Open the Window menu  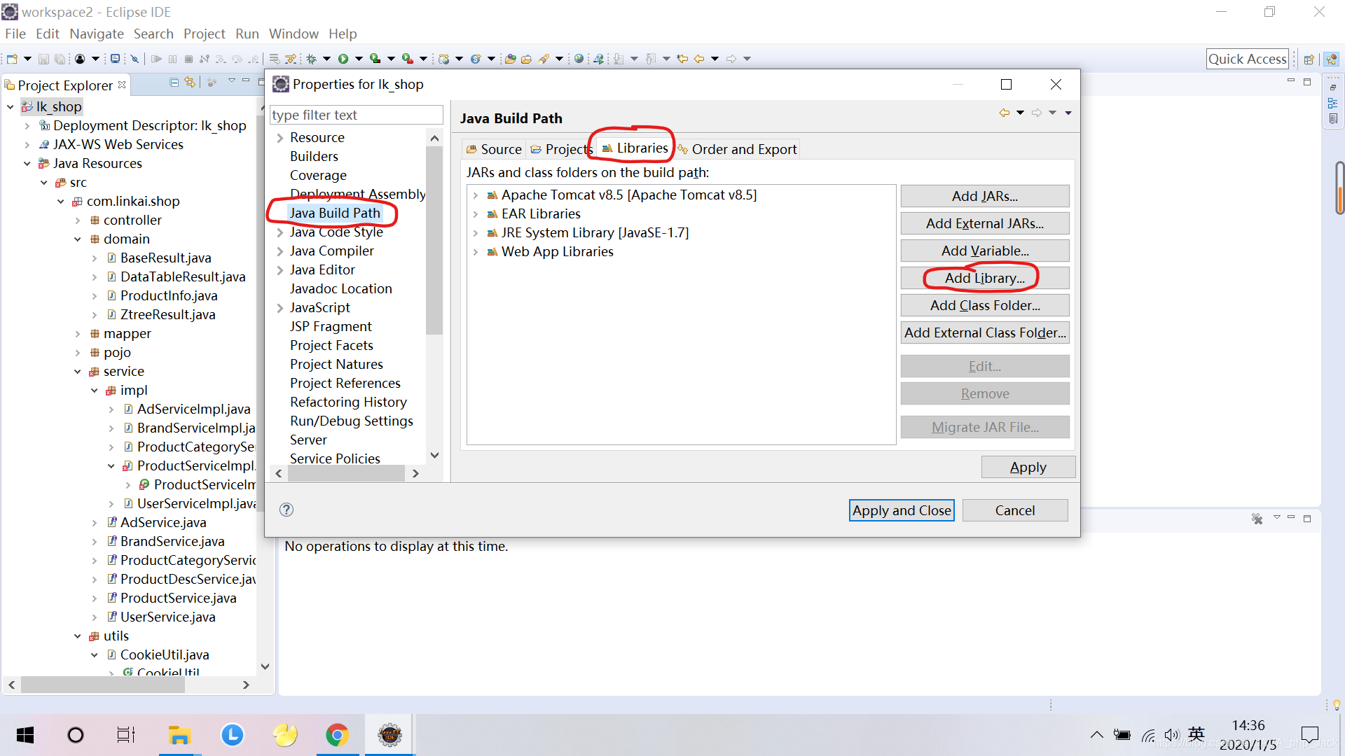point(293,34)
